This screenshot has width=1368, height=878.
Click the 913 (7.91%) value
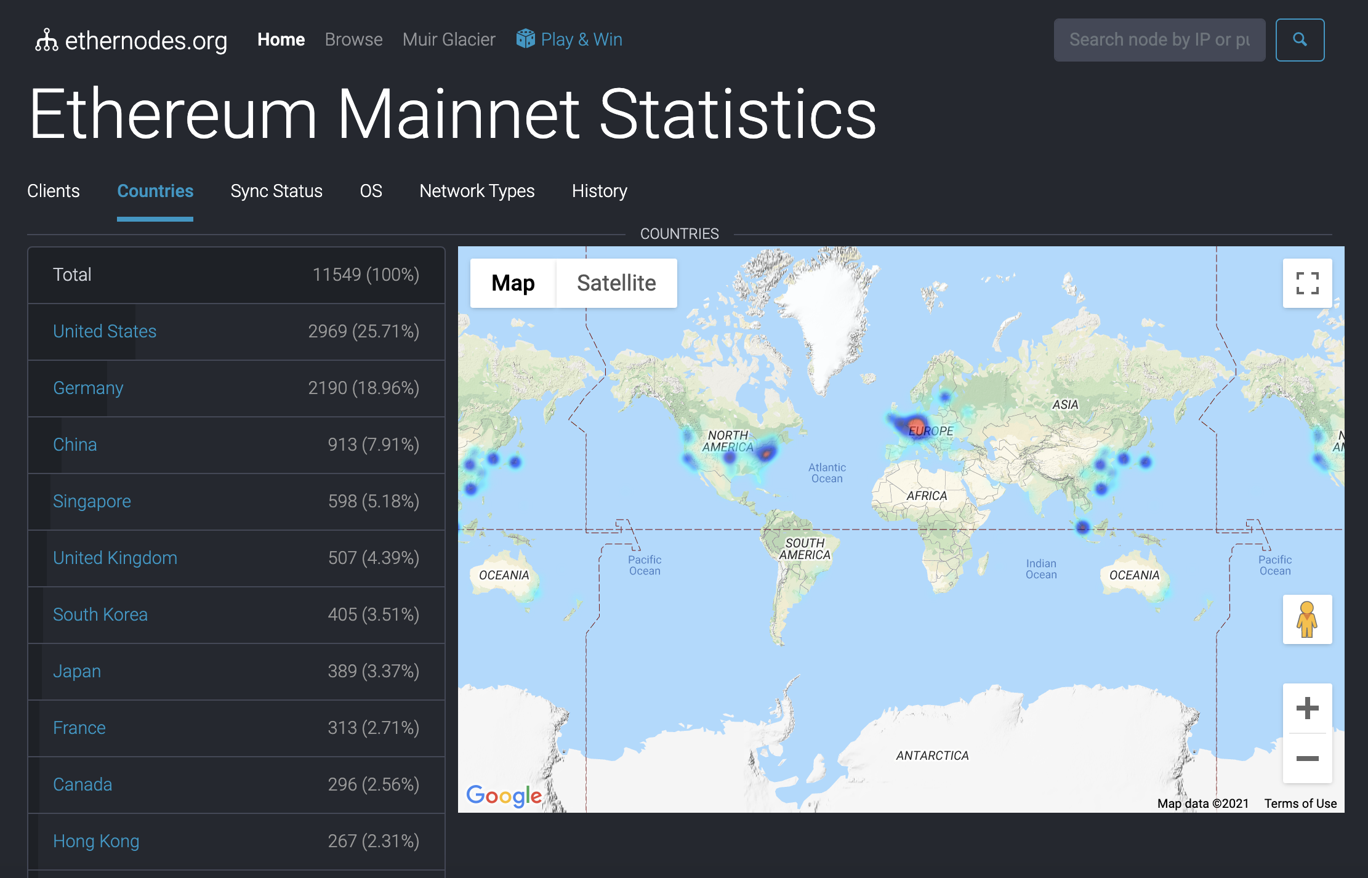click(x=374, y=445)
